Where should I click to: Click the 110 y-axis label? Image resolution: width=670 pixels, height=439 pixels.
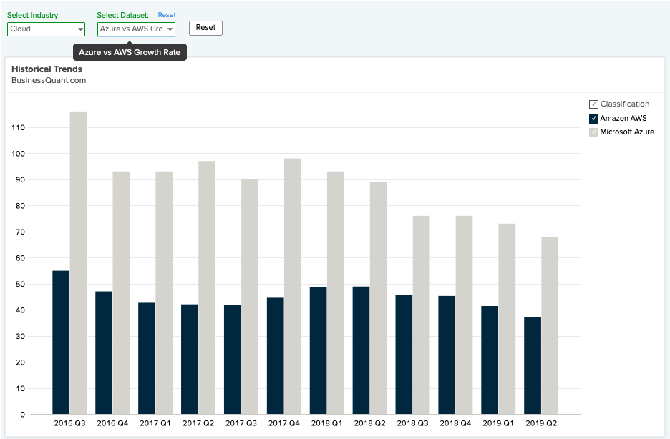click(x=19, y=127)
